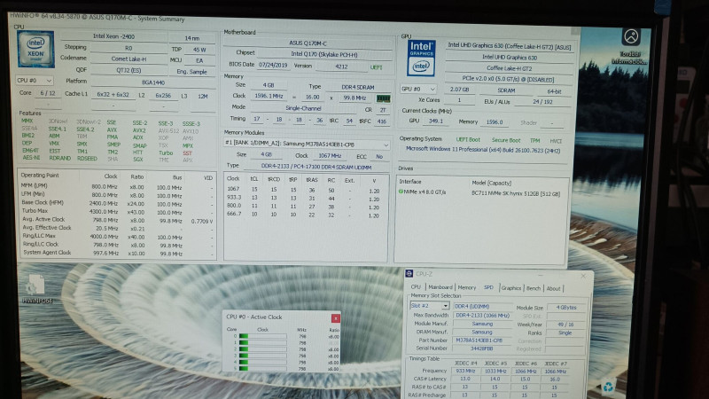This screenshot has height=399, width=709.
Task: Open the Slot #2 dropdown in CPU-Z
Action: [x=430, y=306]
